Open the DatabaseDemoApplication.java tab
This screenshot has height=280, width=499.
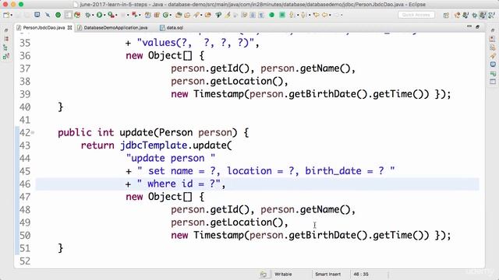pyautogui.click(x=115, y=28)
